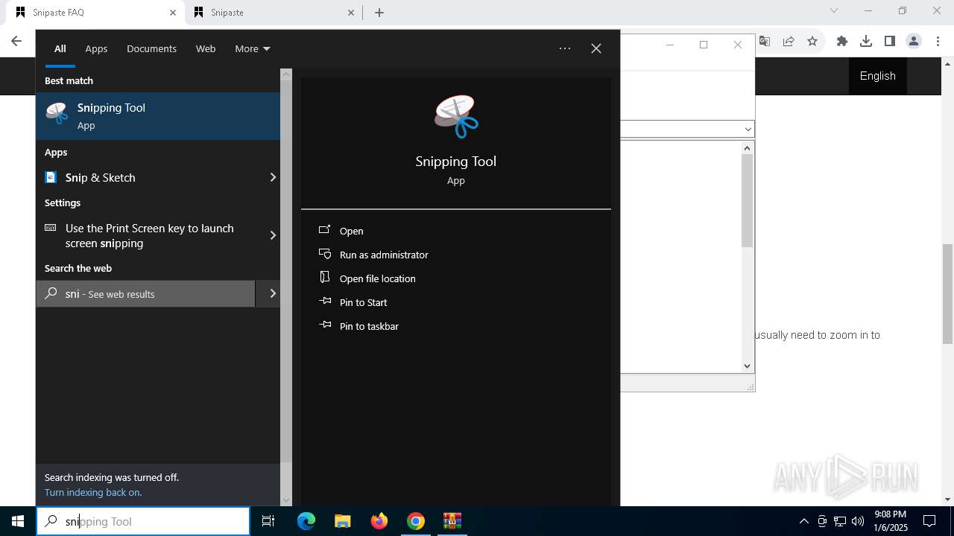Open the volume tray icon
Viewport: 954px width, 536px height.
pos(858,521)
